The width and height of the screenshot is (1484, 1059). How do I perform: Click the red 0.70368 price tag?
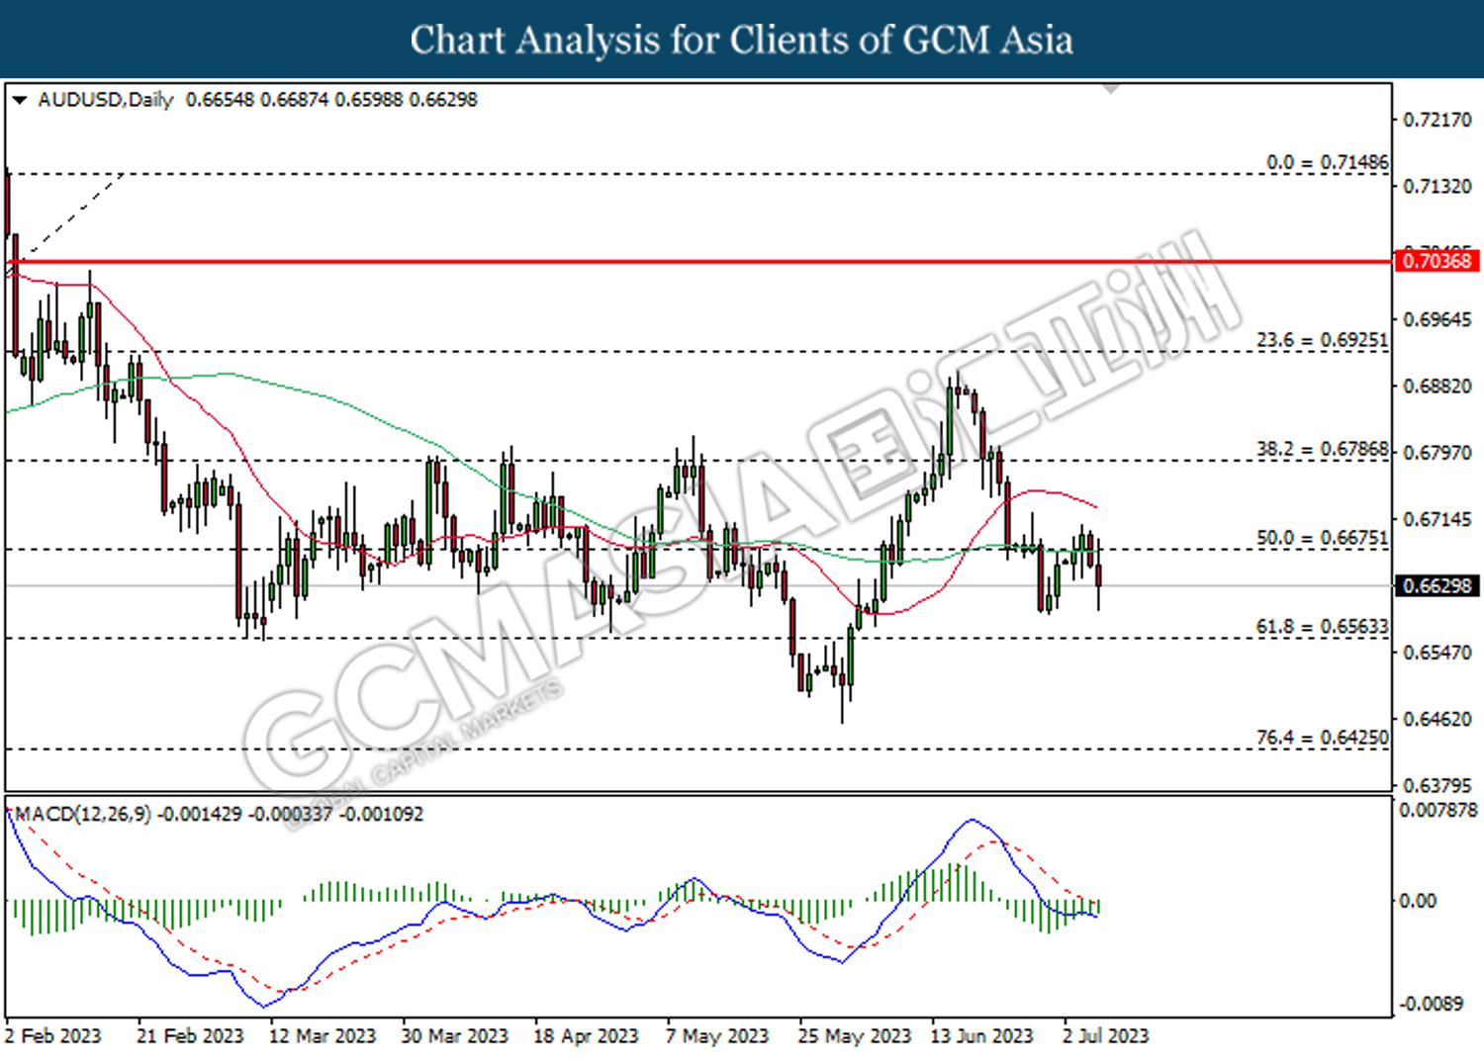click(x=1438, y=261)
